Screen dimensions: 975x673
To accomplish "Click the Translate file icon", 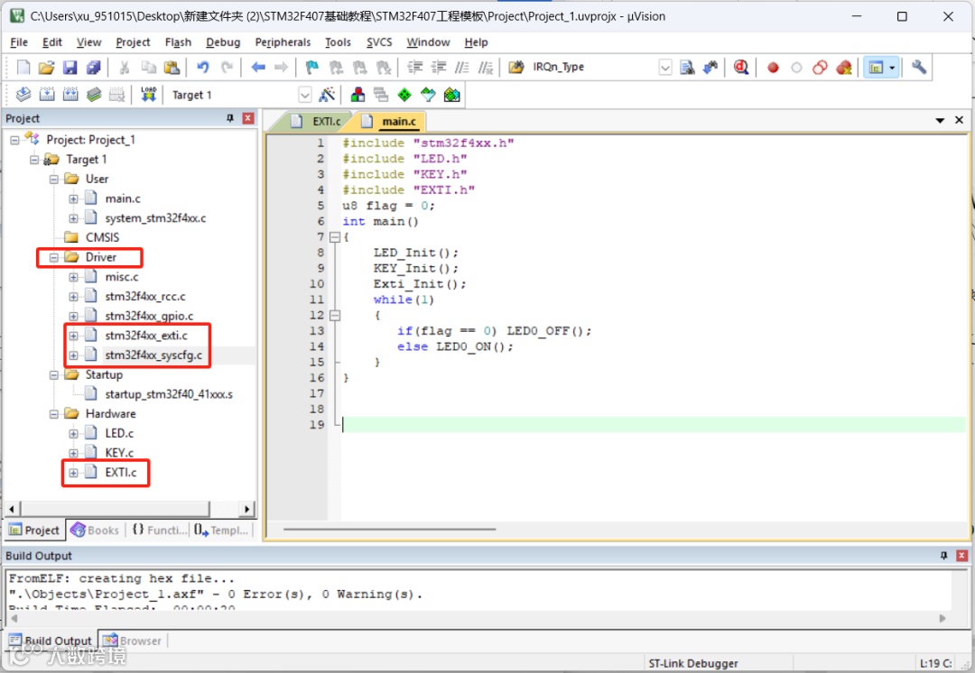I will tap(23, 95).
